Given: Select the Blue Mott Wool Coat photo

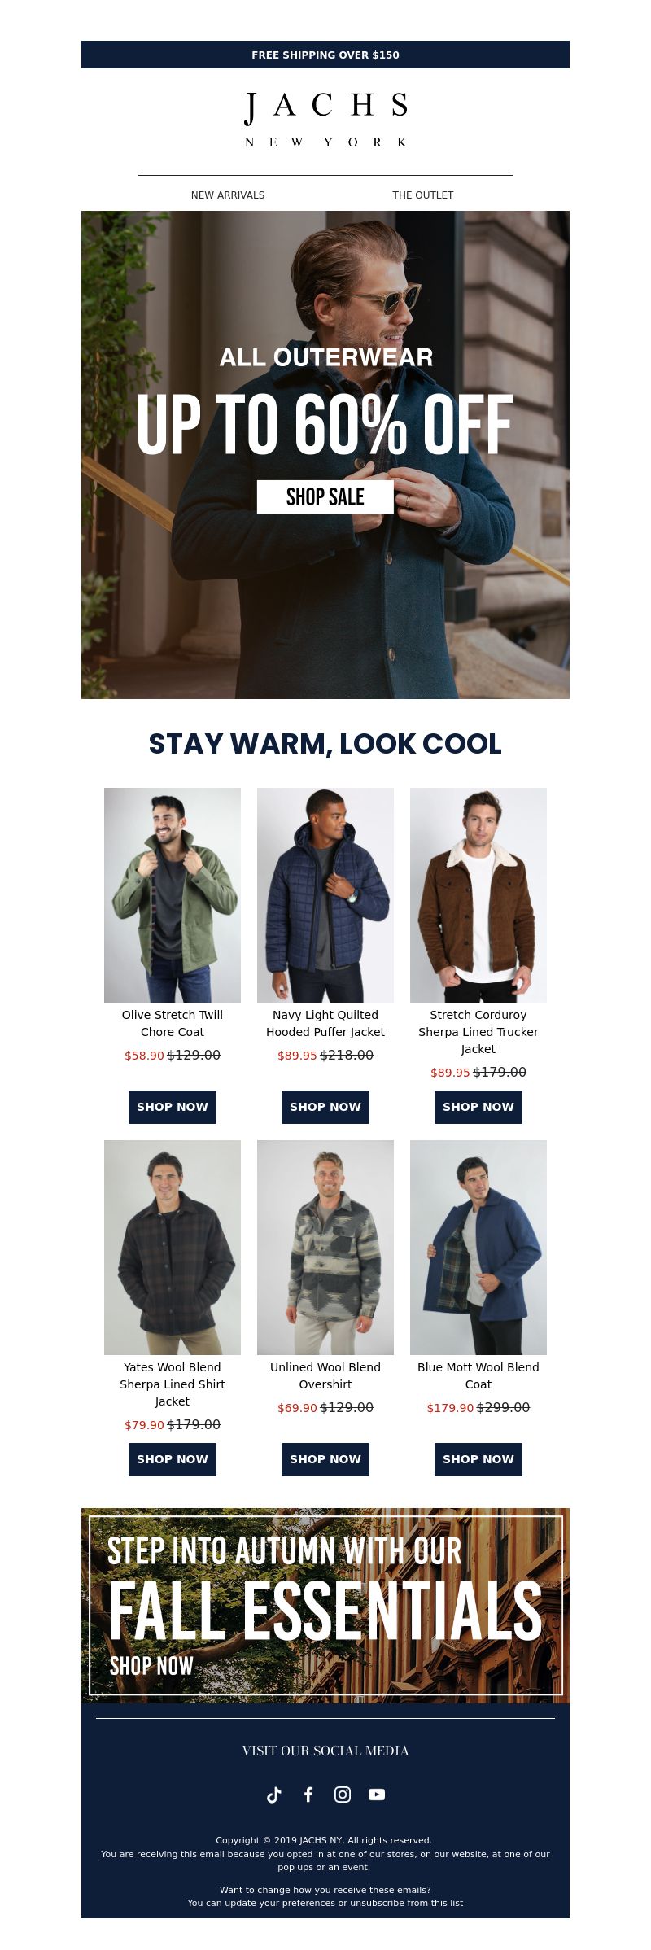Looking at the screenshot, I should (478, 1248).
